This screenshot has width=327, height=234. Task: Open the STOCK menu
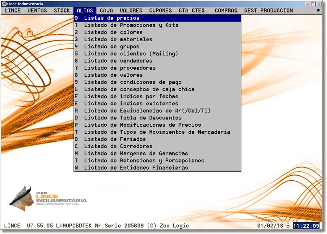point(62,11)
